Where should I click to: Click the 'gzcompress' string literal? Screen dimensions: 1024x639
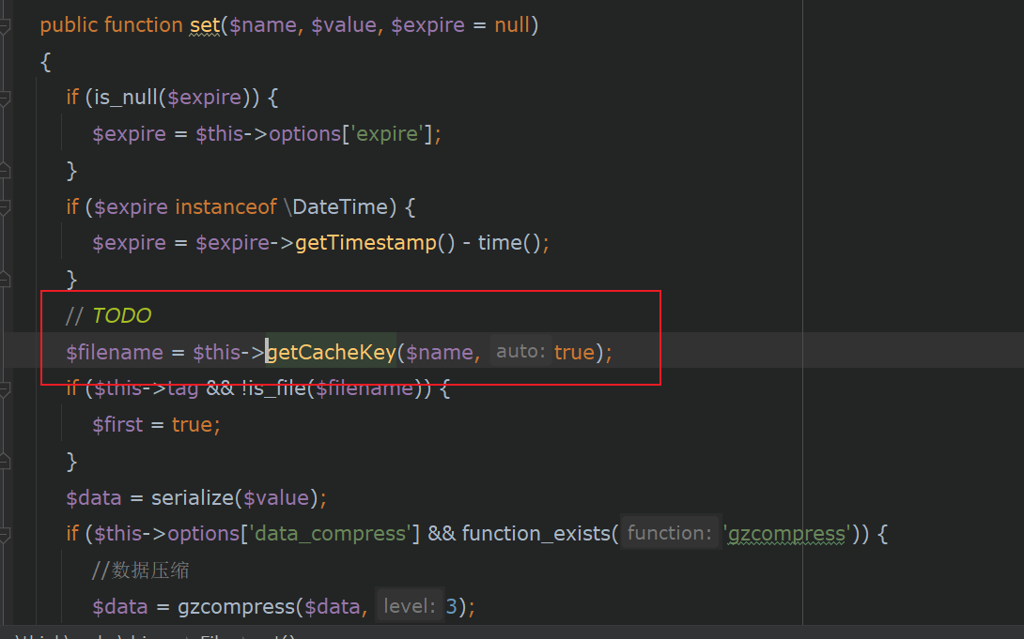[x=788, y=534]
